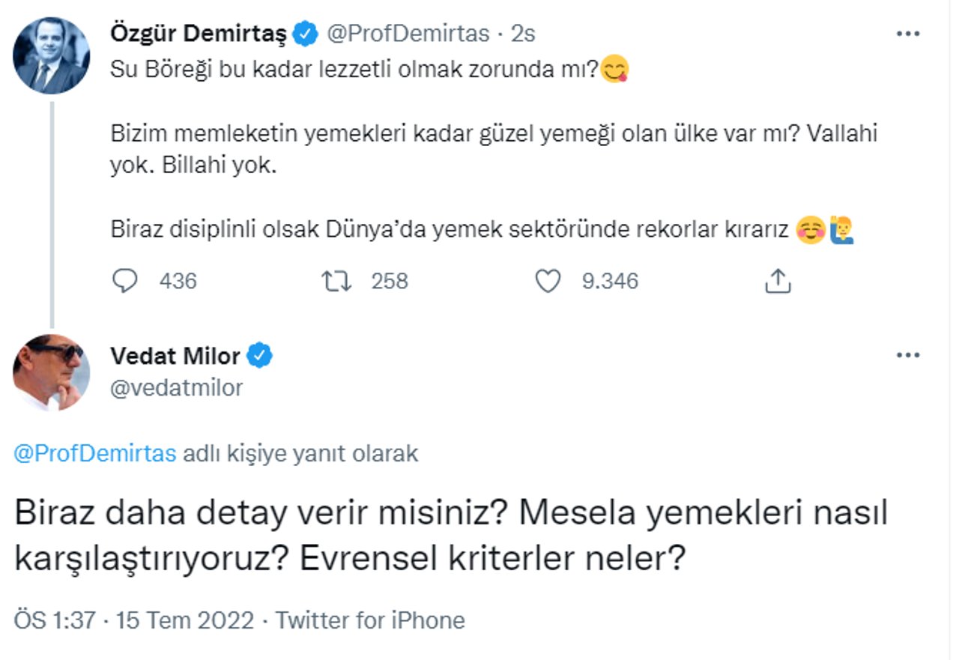The width and height of the screenshot is (959, 660).
Task: Like Özgür Demirtaş's tweet with the heart icon
Action: coord(548,281)
